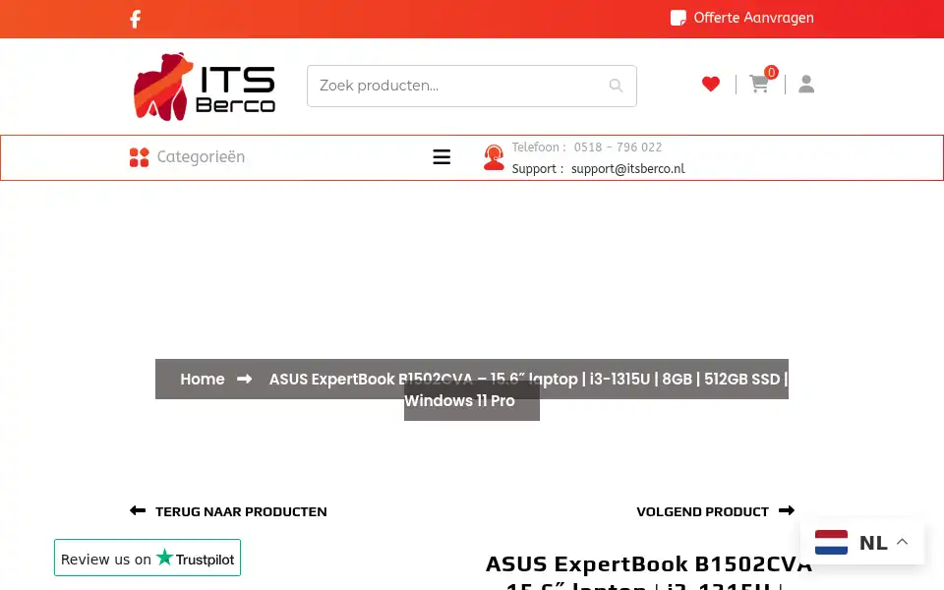The height and width of the screenshot is (590, 944).
Task: Open the Facebook page icon
Action: tap(136, 20)
